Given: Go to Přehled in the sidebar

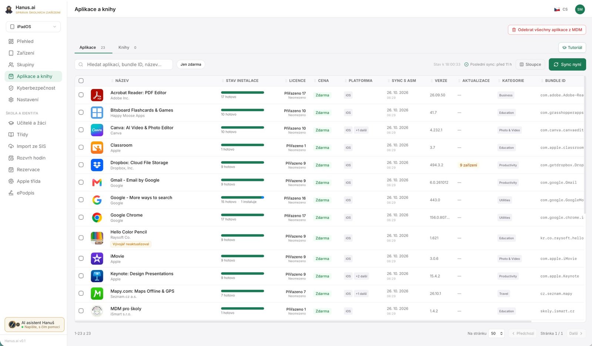Looking at the screenshot, I should [x=33, y=41].
